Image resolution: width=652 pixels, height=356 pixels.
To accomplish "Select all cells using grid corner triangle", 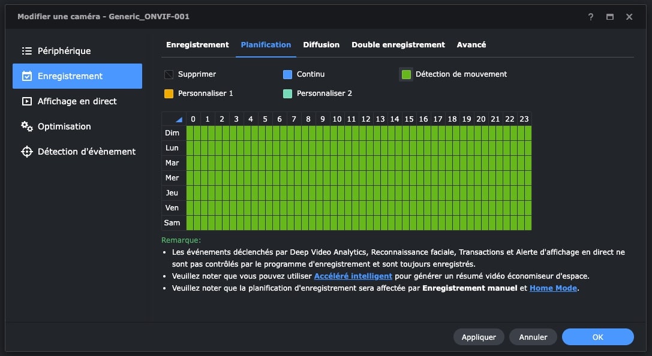I will [179, 120].
